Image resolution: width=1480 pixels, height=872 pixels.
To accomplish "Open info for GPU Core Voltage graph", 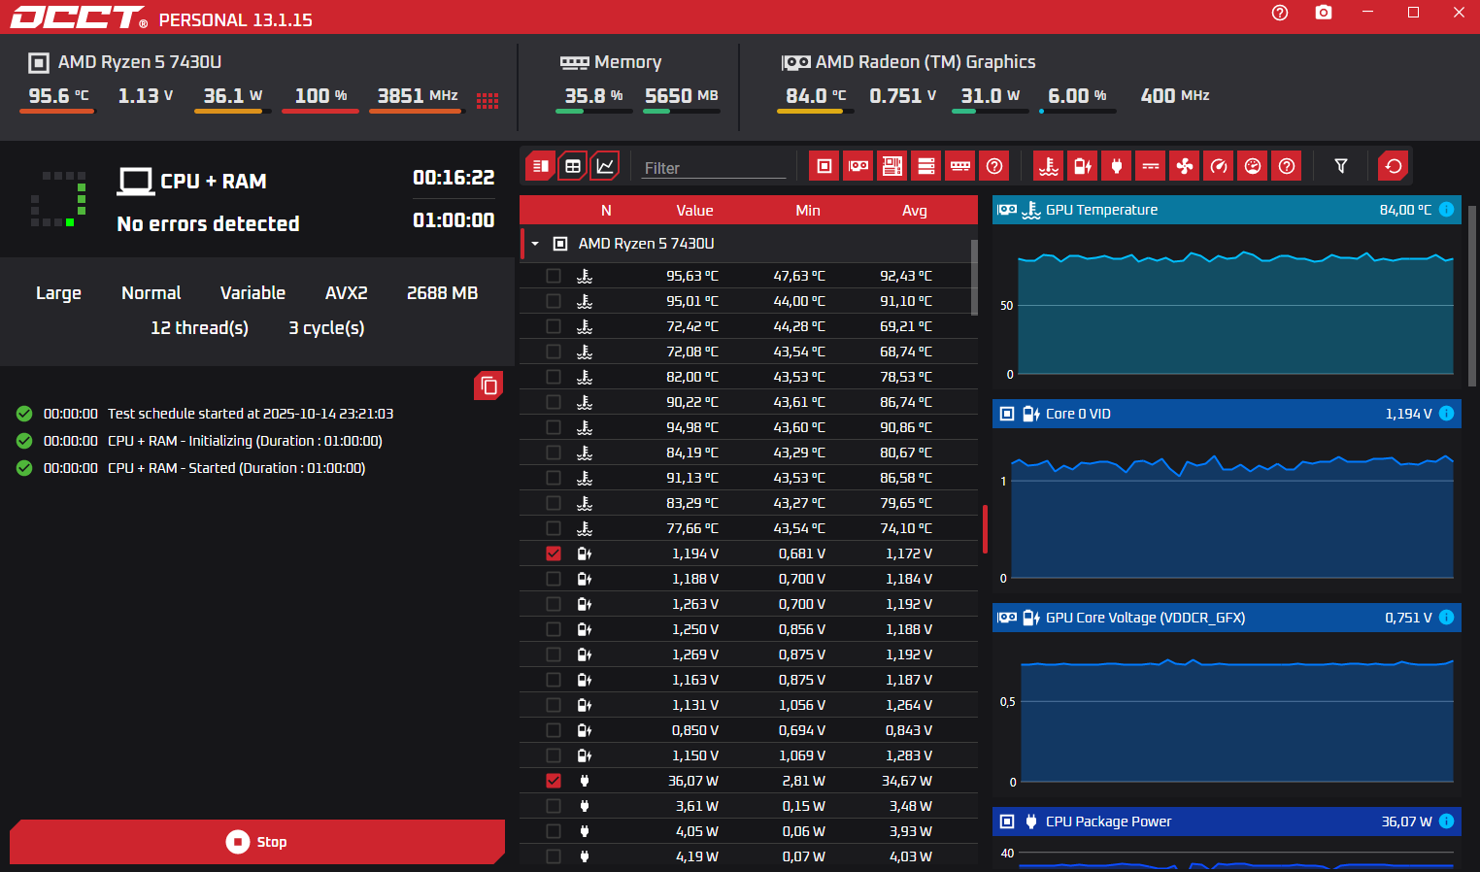I will (x=1446, y=618).
